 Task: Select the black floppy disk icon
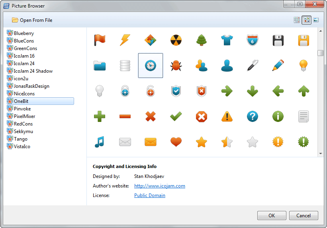[x=278, y=40]
